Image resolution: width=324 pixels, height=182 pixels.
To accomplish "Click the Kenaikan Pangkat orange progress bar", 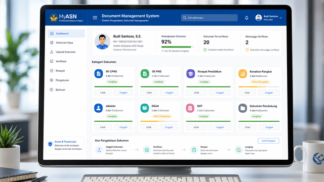I will [259, 87].
